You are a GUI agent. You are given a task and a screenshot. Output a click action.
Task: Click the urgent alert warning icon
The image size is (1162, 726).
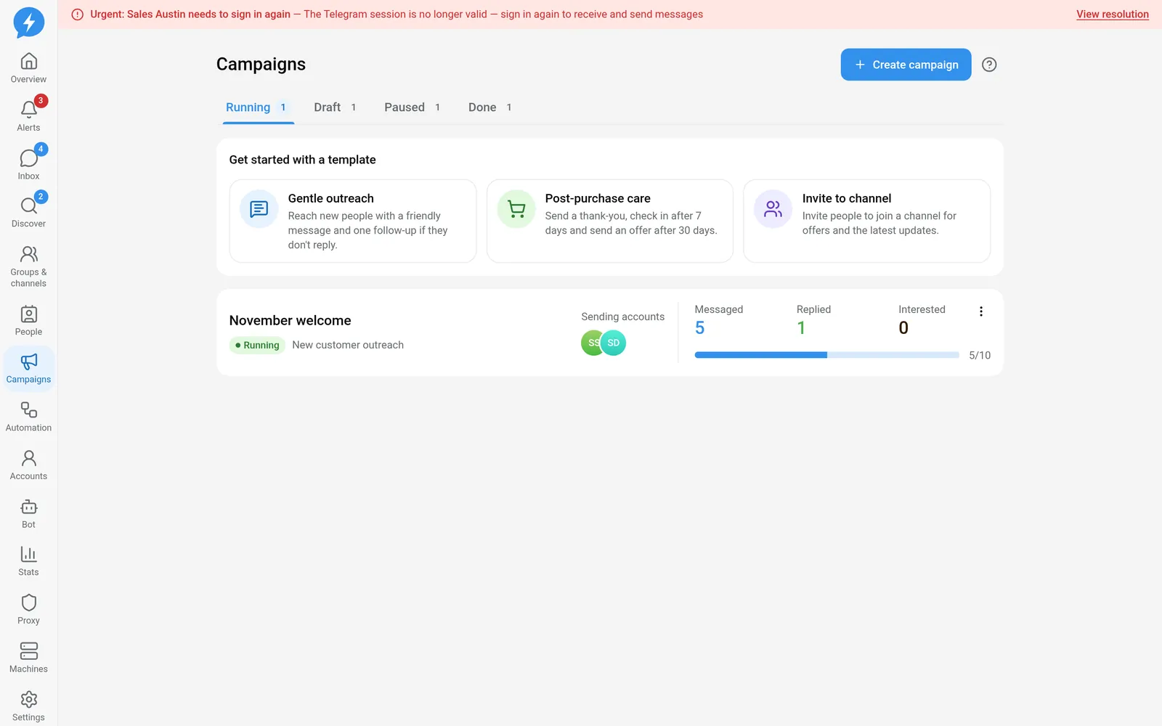click(x=78, y=15)
